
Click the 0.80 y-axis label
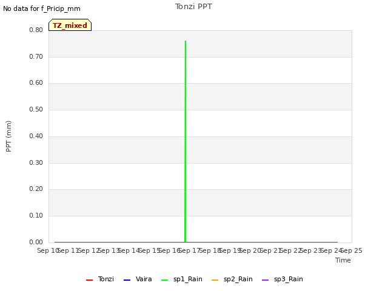coord(36,30)
